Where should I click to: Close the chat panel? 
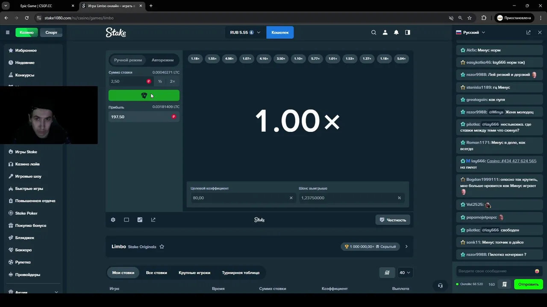pyautogui.click(x=540, y=32)
